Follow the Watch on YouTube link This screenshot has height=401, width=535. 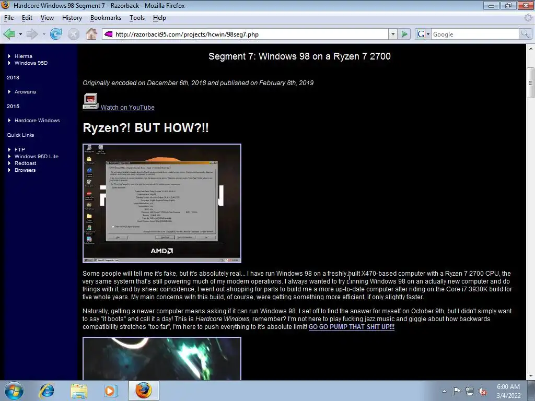pos(127,108)
